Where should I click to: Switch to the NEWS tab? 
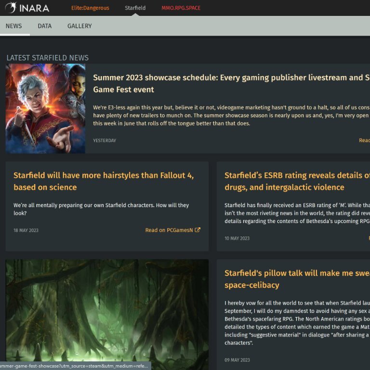coord(13,26)
